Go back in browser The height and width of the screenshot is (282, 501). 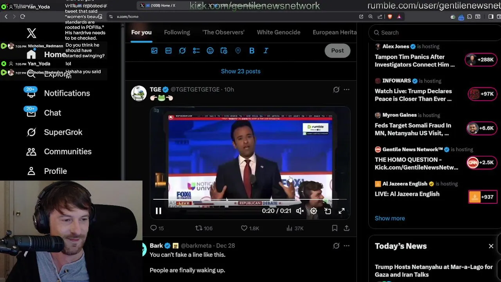click(x=6, y=16)
